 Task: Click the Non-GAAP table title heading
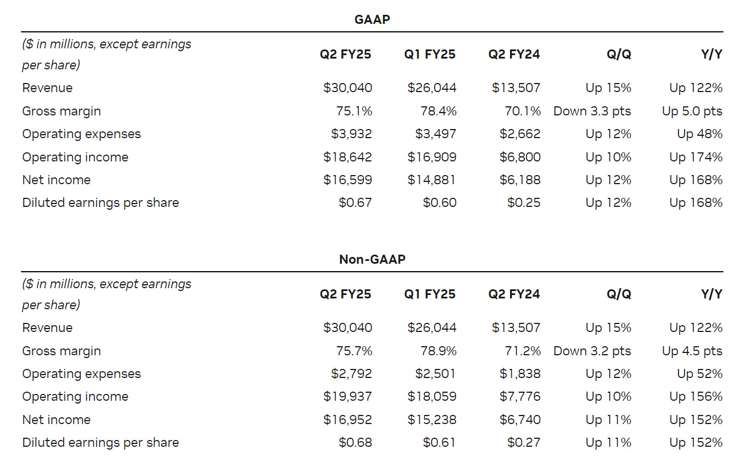click(x=372, y=259)
